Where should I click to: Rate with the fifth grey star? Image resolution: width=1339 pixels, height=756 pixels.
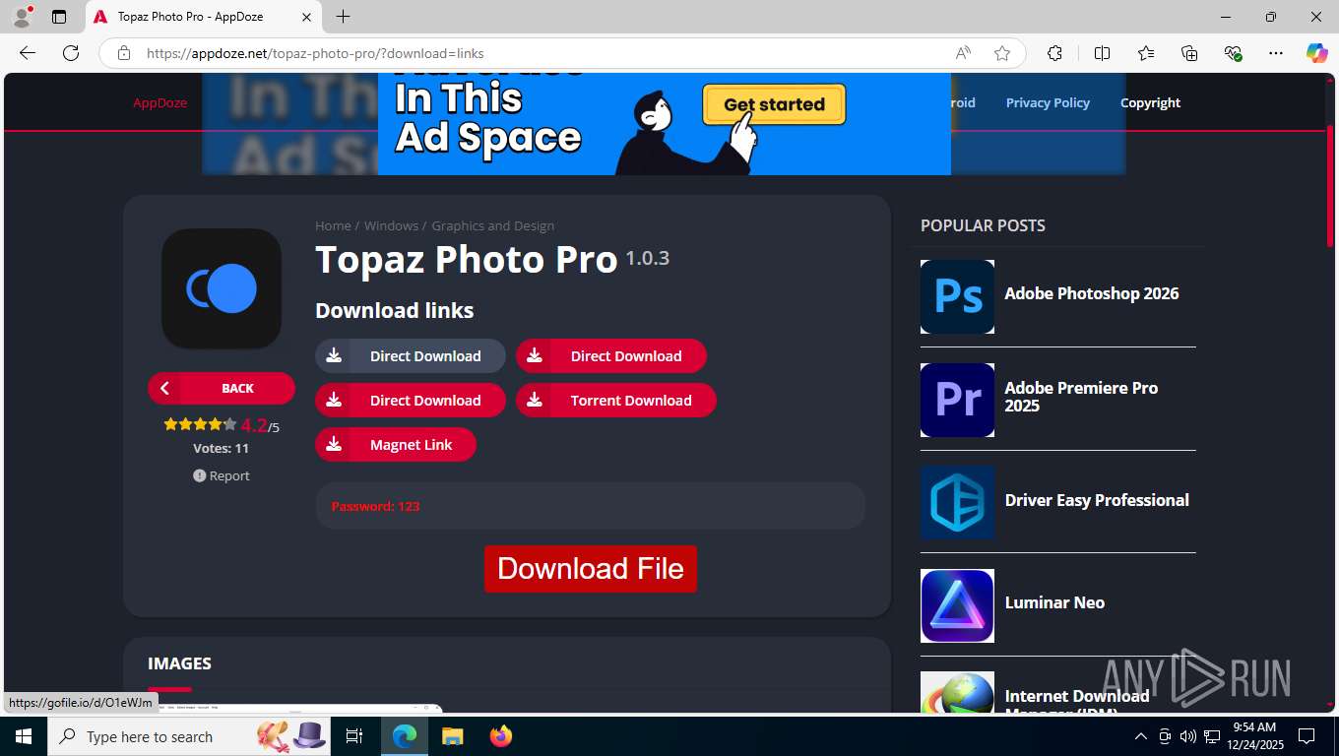[230, 424]
